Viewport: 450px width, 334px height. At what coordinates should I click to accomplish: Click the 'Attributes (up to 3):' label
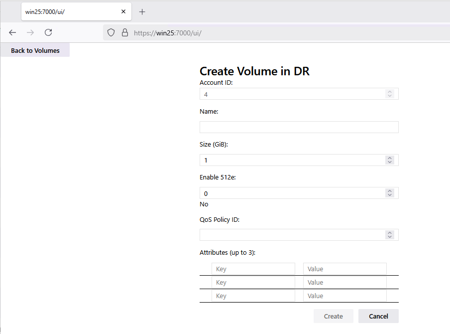click(227, 253)
